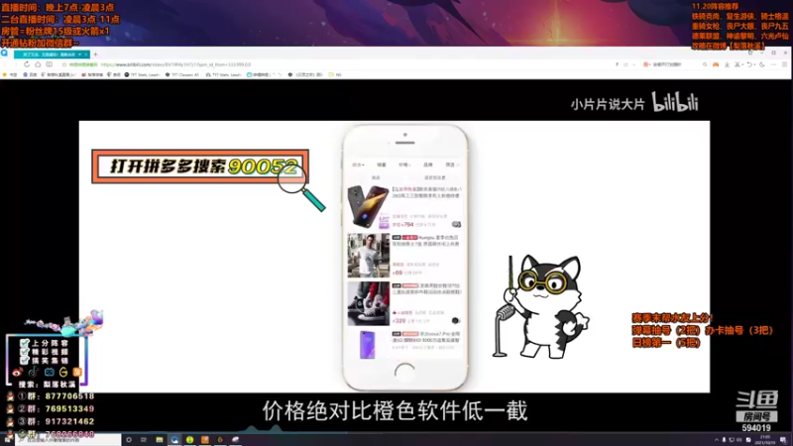The height and width of the screenshot is (446, 793).
Task: Click the bilibili video URL address field
Action: 175,64
